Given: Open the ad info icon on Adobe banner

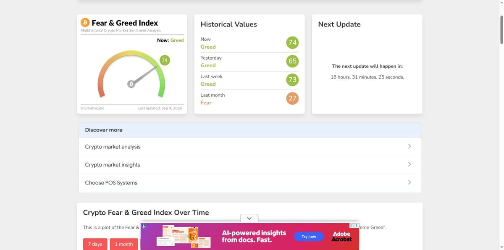Looking at the screenshot, I should click(352, 226).
